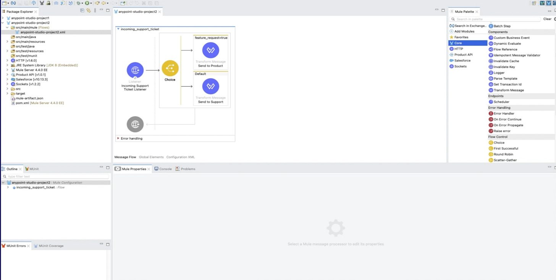
Task: Click Collapse All icon in Package Explorer
Action: tap(82, 11)
